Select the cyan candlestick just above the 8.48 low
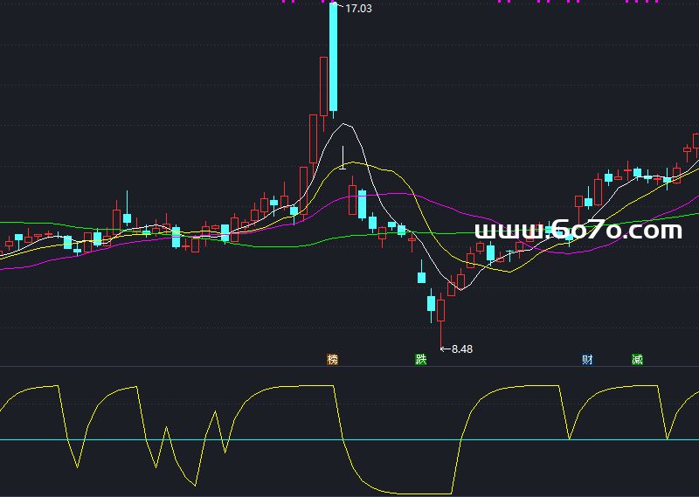Viewport: 699px width, 497px height. 431,304
